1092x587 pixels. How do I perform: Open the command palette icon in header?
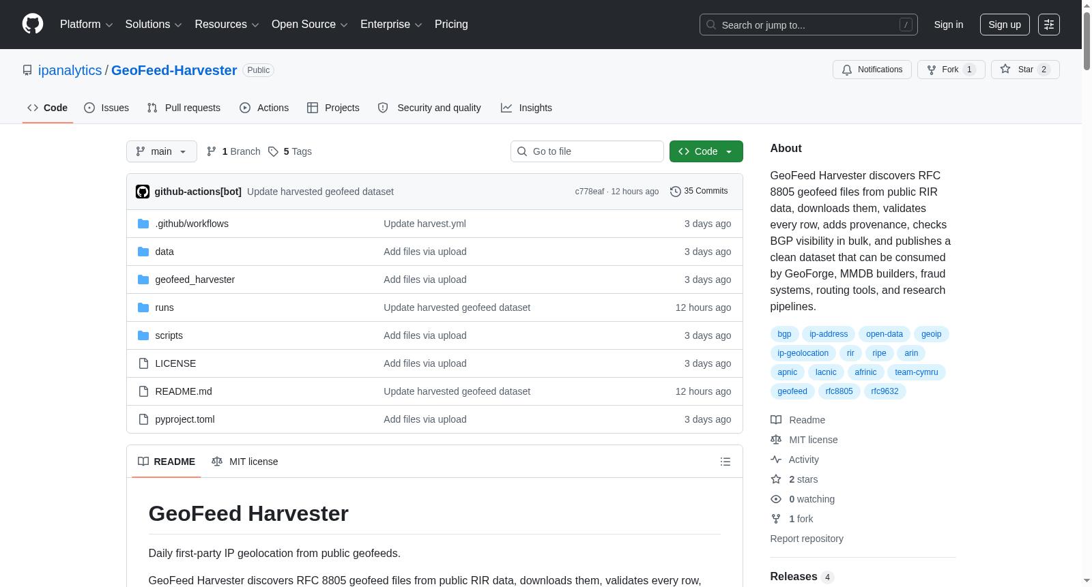(x=1049, y=25)
